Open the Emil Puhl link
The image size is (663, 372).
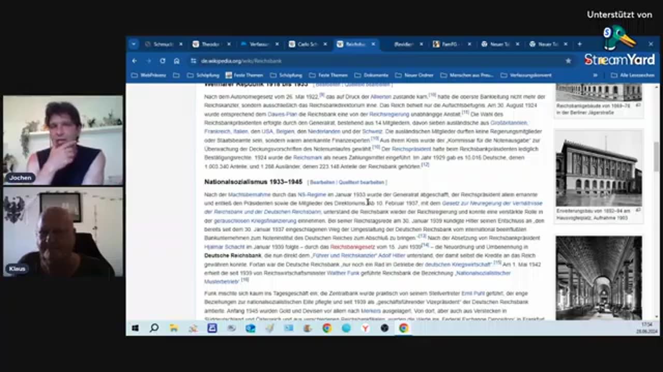[472, 293]
